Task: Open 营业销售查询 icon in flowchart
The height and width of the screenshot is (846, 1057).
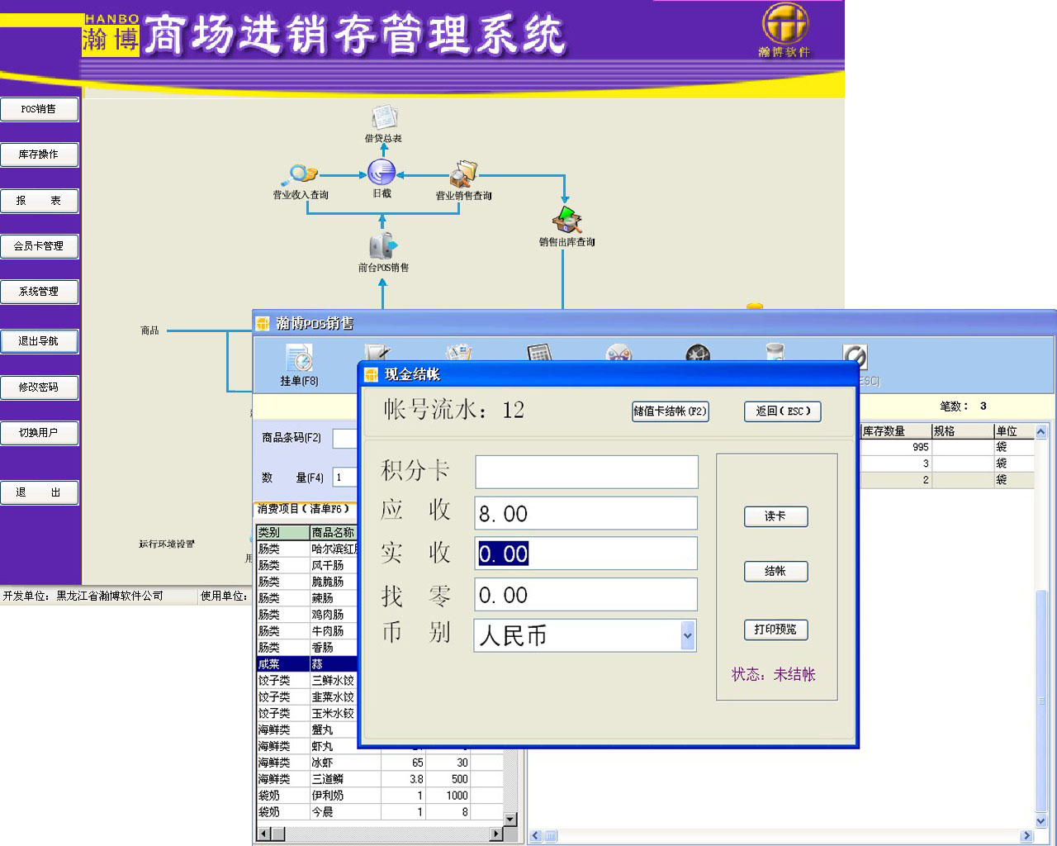Action: tap(463, 174)
